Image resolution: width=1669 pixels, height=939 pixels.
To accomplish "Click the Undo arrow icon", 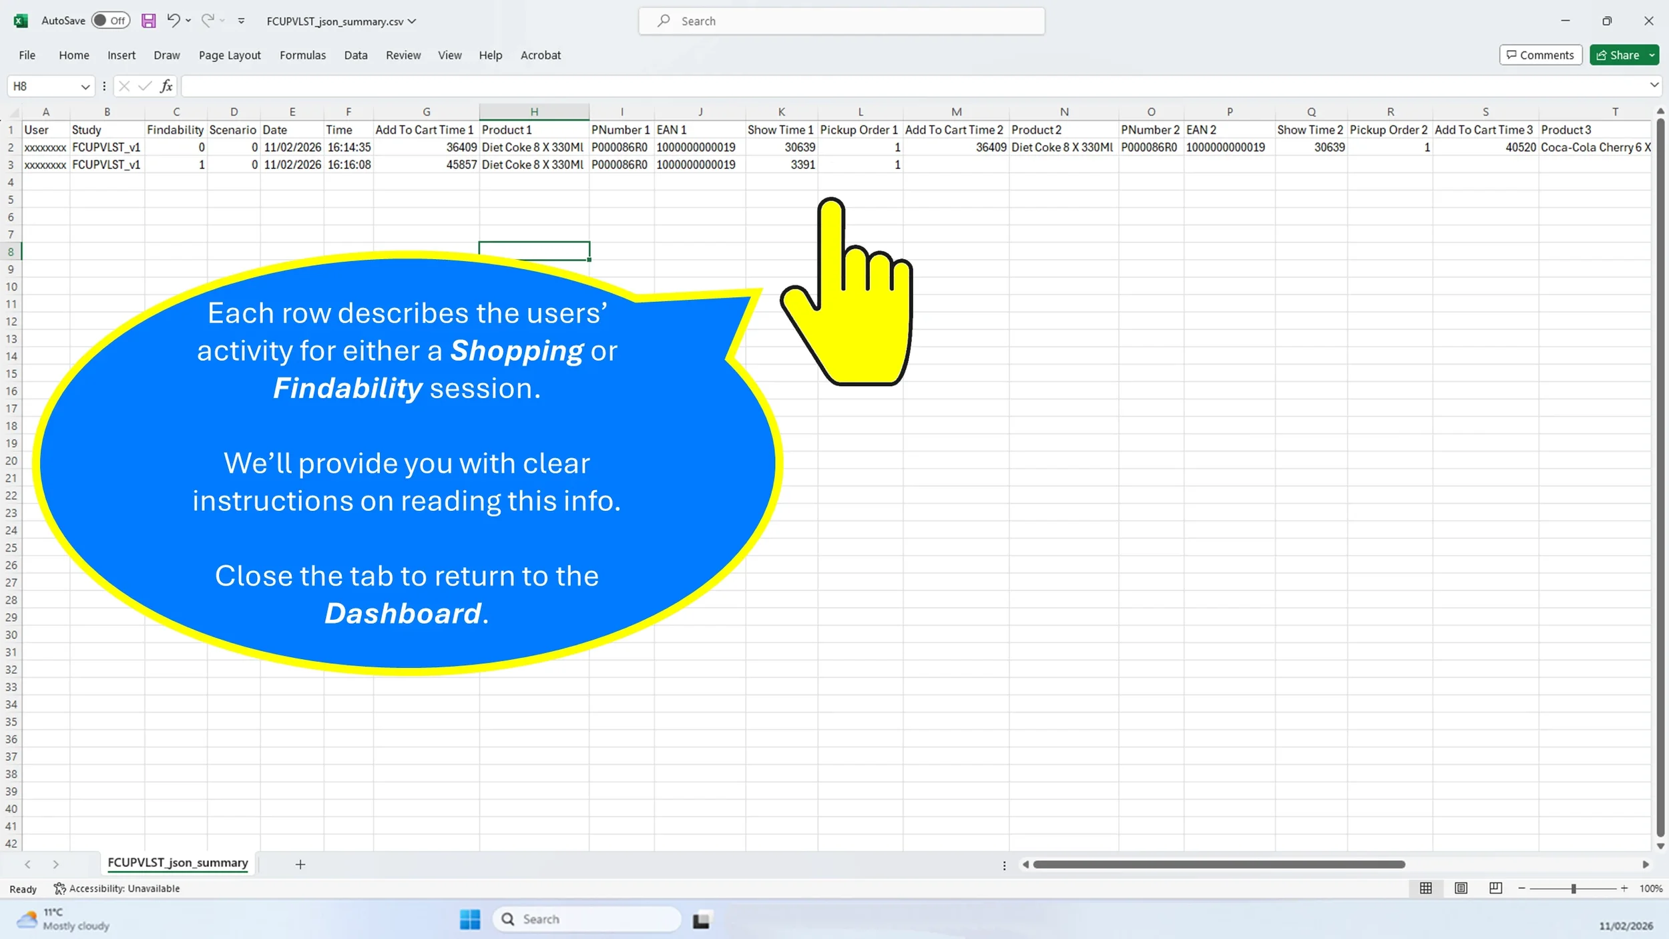I will point(173,21).
